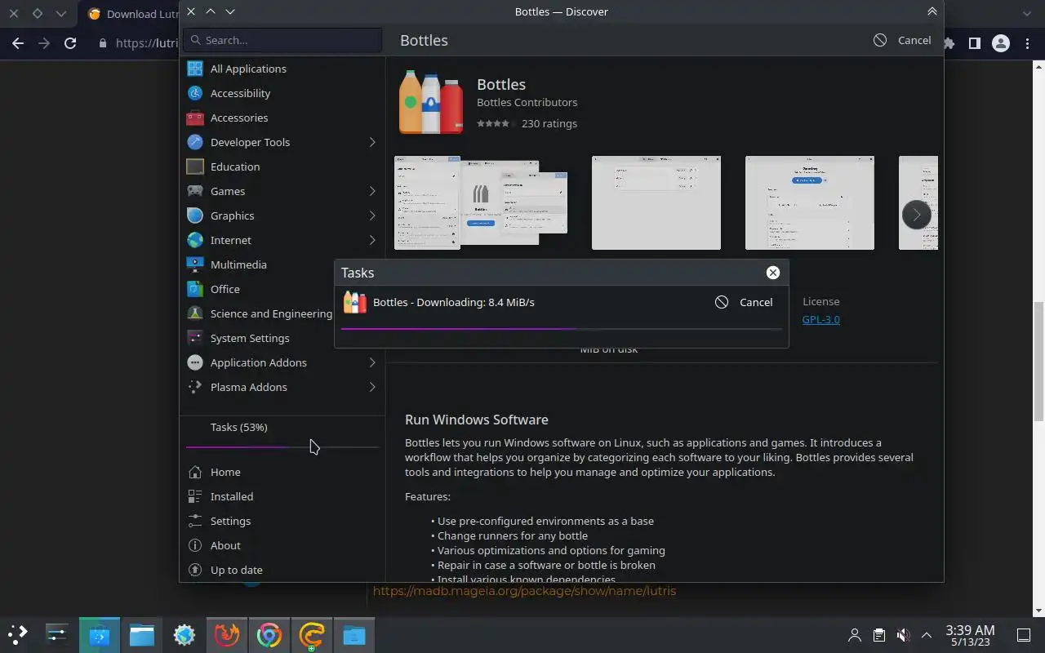1045x653 pixels.
Task: Click the Application Addons icon
Action: [x=194, y=362]
